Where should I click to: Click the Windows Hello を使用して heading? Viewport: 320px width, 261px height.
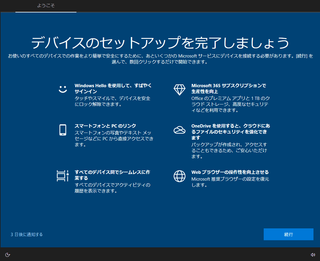coord(113,88)
